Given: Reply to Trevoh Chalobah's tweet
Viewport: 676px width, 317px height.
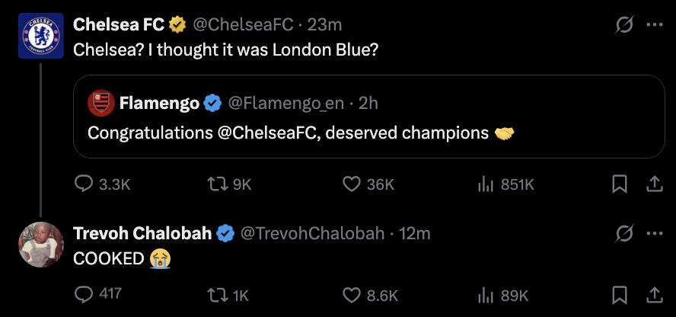Looking at the screenshot, I should 84,294.
